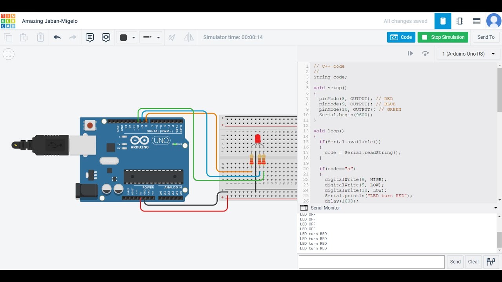Clear the serial monitor output
This screenshot has width=502, height=282.
coord(473,262)
